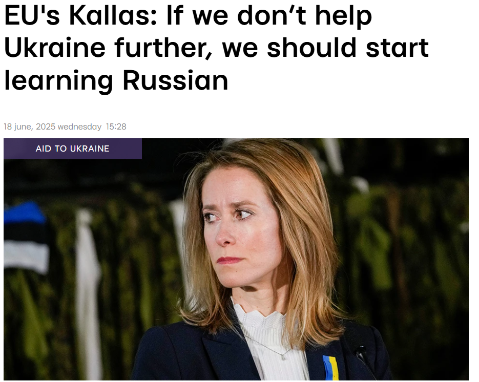Screen dimensions: 479x382
Task: Open the AID TO UKRAINE category tag
Action: (x=73, y=148)
